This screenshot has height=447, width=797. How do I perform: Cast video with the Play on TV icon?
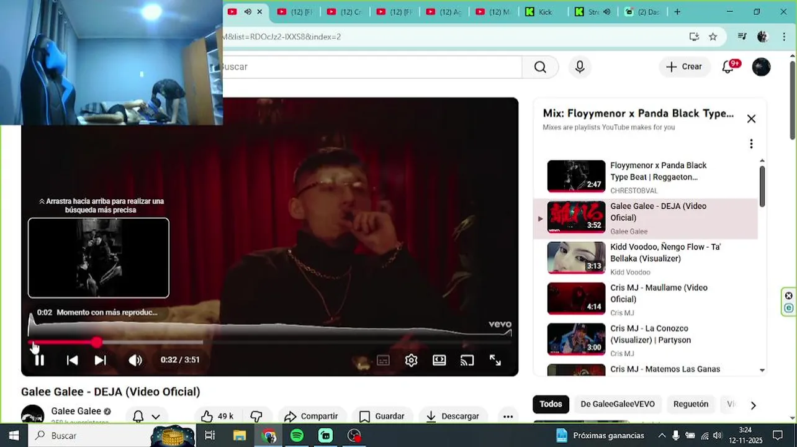467,360
